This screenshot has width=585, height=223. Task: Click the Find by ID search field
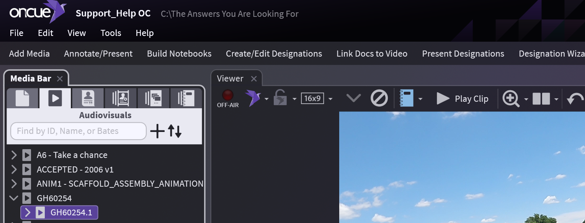pos(78,131)
